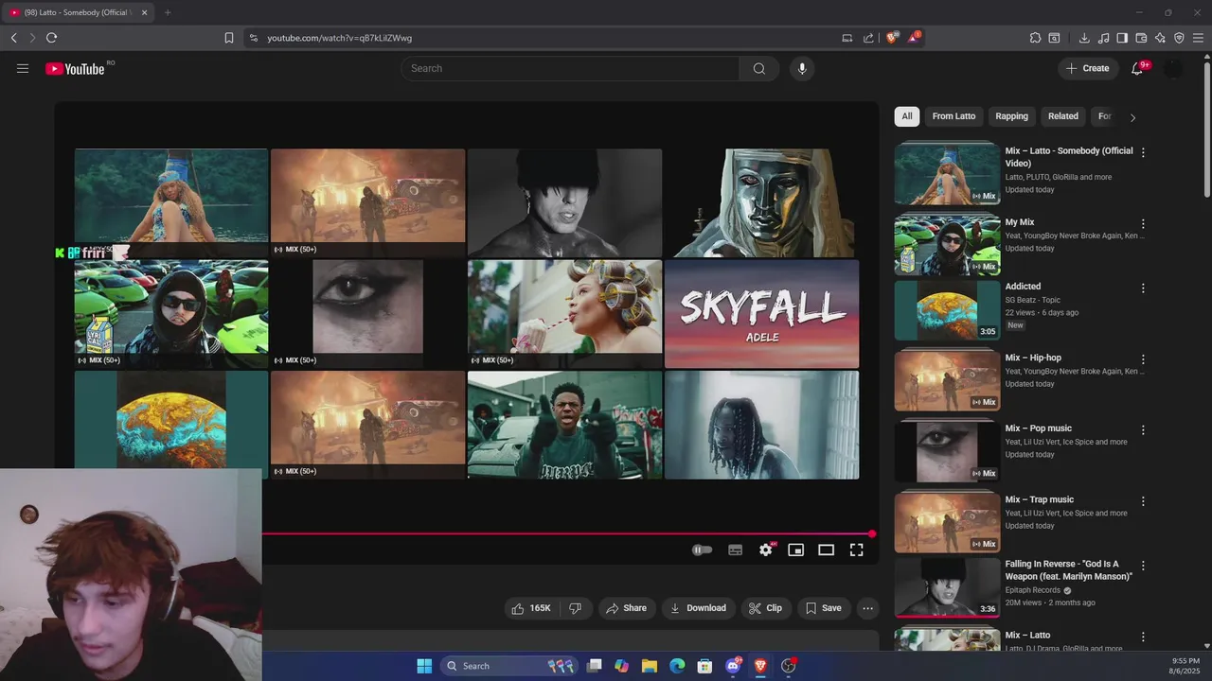Image resolution: width=1212 pixels, height=681 pixels.
Task: Focus the YouTube search box
Action: point(570,68)
